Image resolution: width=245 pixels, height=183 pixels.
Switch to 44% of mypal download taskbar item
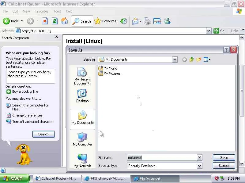[x=106, y=178]
